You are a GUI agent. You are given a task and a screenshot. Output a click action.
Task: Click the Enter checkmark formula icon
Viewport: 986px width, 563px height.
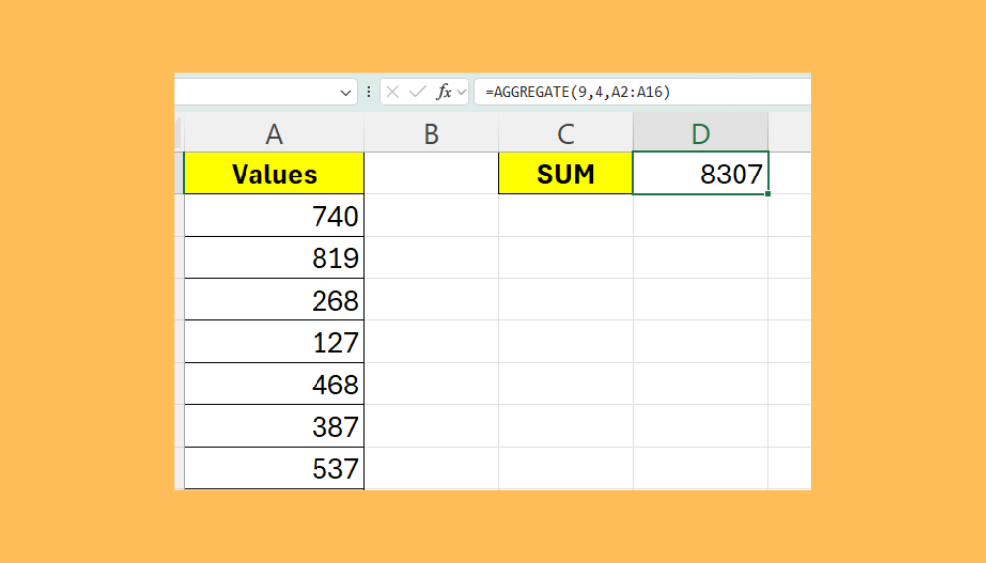(x=417, y=92)
